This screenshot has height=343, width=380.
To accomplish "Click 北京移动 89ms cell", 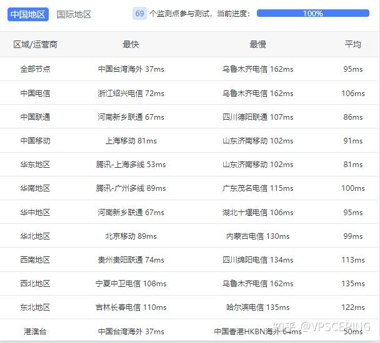I will 131,236.
